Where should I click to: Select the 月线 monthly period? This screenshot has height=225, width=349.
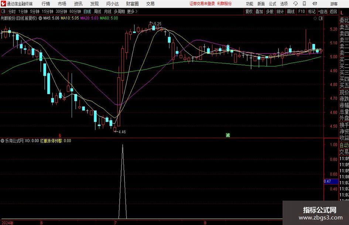(107, 11)
